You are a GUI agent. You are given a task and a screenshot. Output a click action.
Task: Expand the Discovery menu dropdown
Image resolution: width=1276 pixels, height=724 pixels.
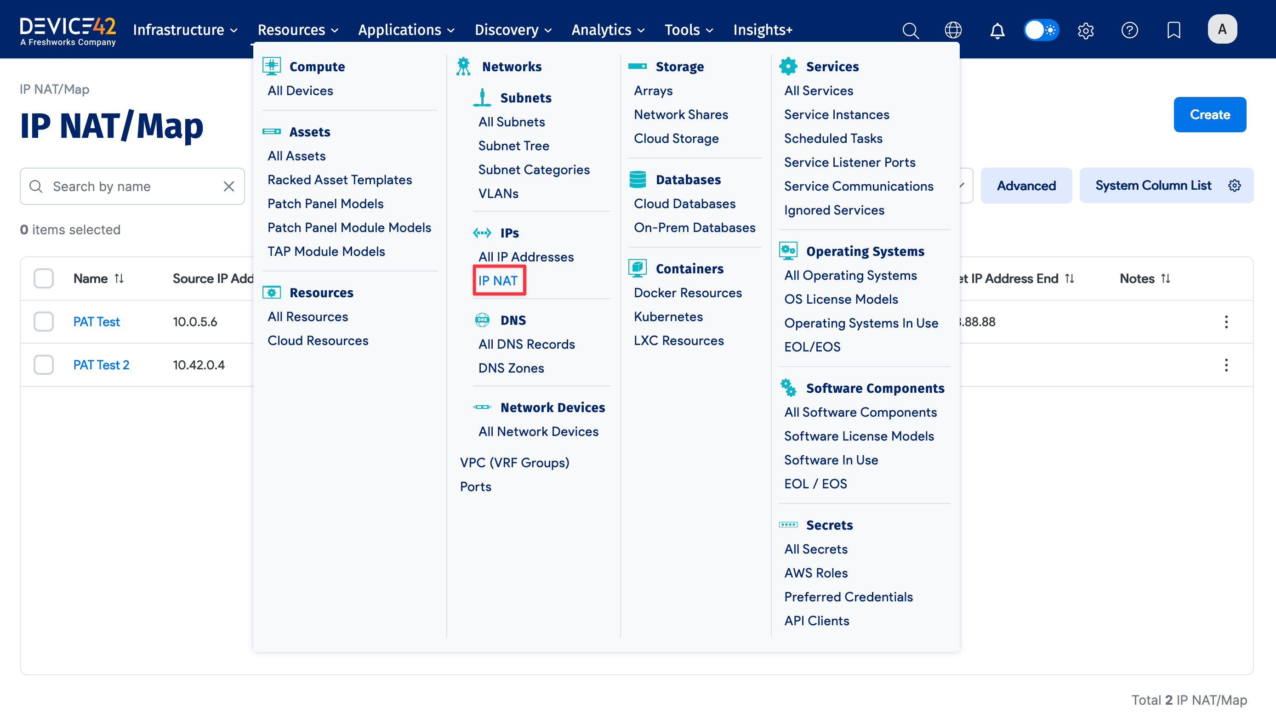tap(513, 30)
